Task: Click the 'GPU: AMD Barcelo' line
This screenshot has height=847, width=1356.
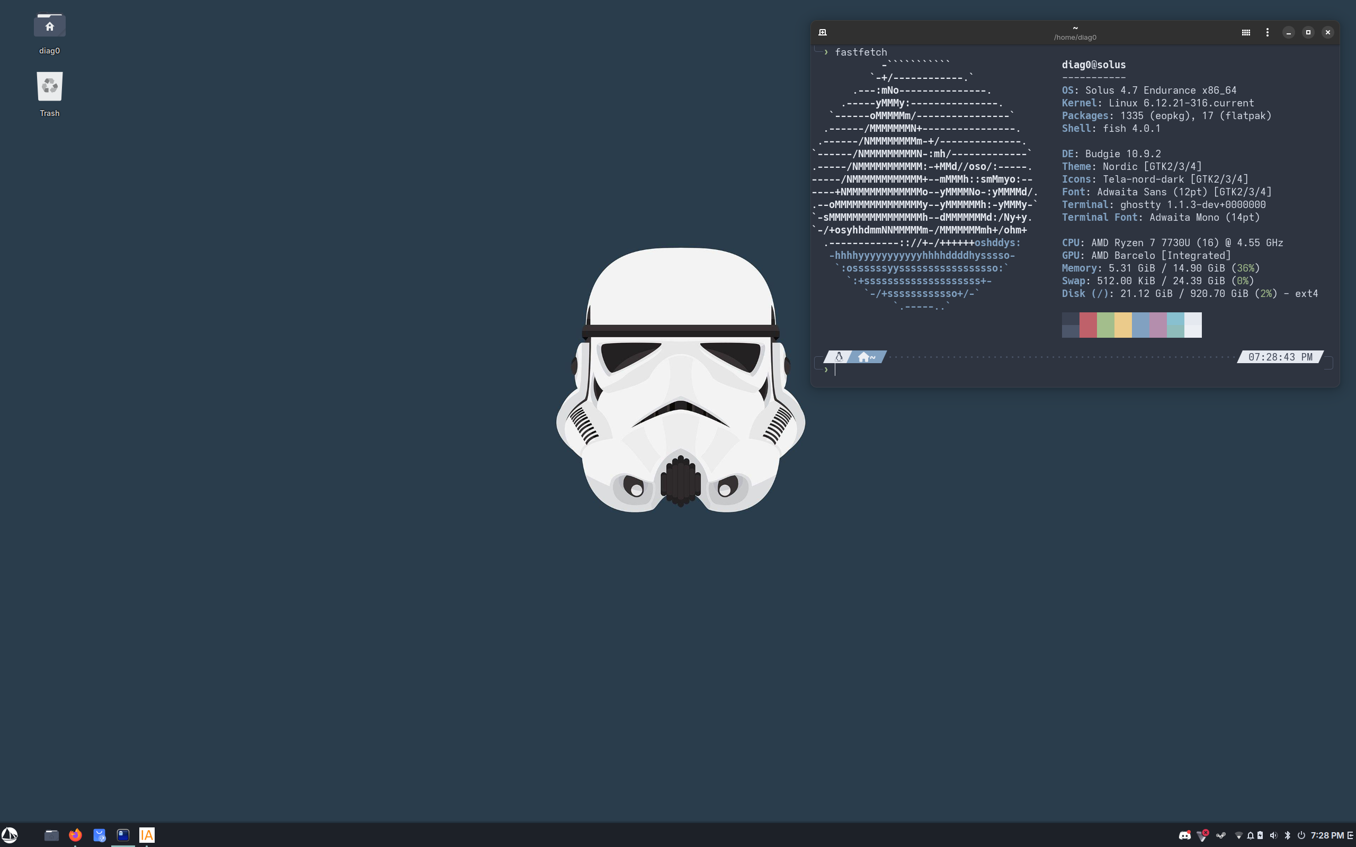Action: coord(1146,256)
